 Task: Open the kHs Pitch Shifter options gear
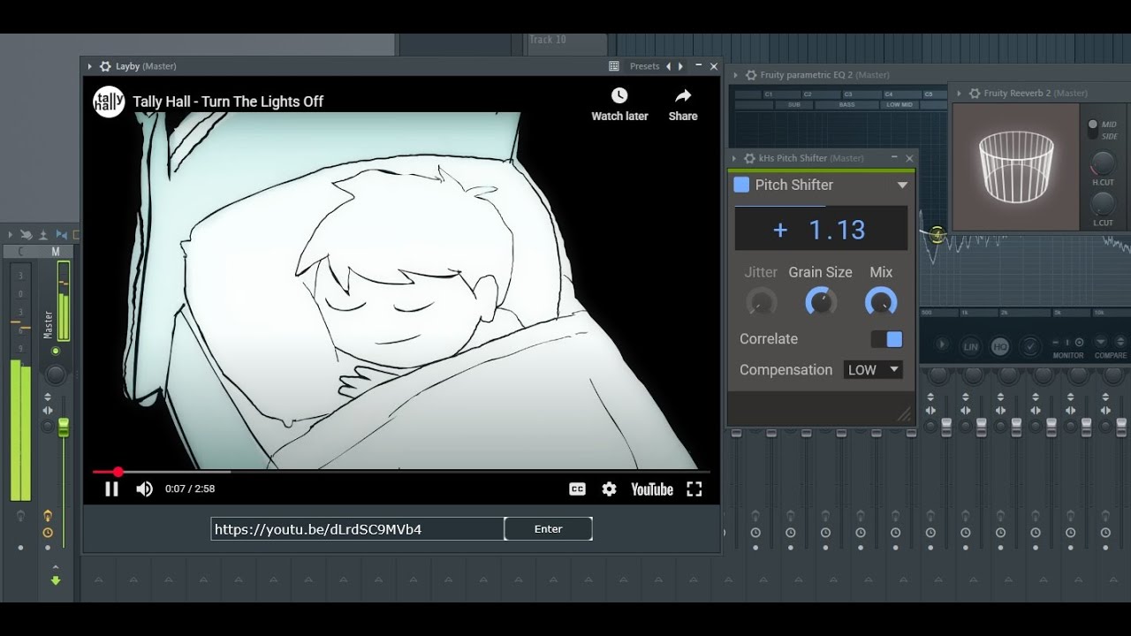pyautogui.click(x=750, y=158)
